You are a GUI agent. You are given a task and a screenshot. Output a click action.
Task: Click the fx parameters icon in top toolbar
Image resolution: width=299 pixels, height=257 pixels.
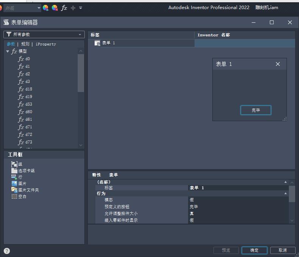(x=64, y=8)
